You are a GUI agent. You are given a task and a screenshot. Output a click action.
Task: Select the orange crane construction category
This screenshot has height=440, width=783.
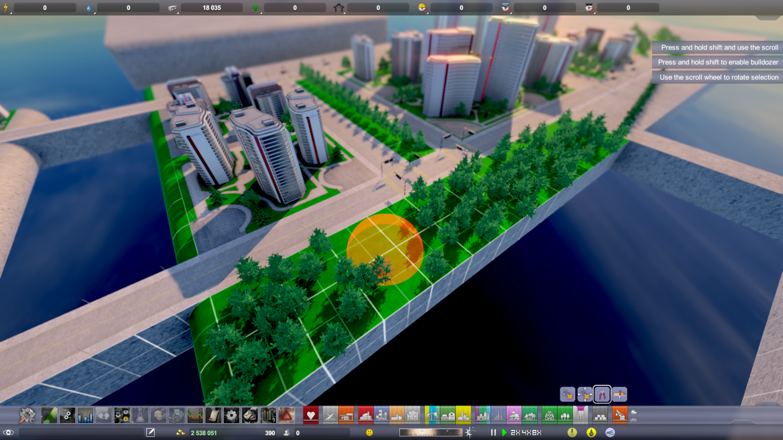[620, 415]
